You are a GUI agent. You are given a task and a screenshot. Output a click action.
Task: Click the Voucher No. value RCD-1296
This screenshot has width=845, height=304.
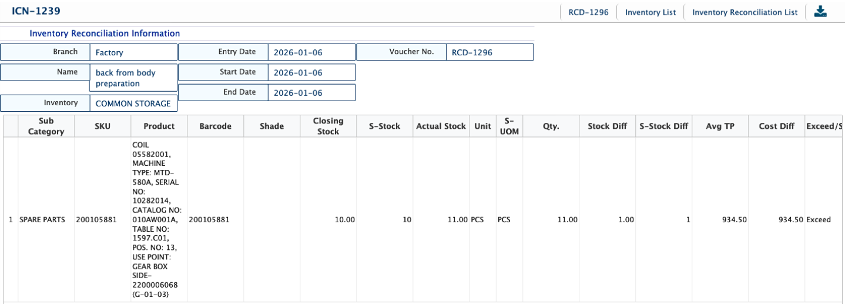489,52
